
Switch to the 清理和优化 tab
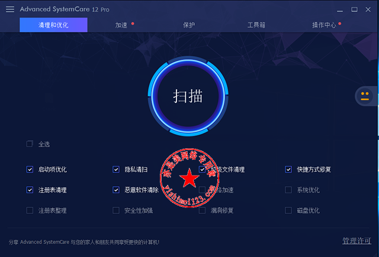tap(53, 25)
